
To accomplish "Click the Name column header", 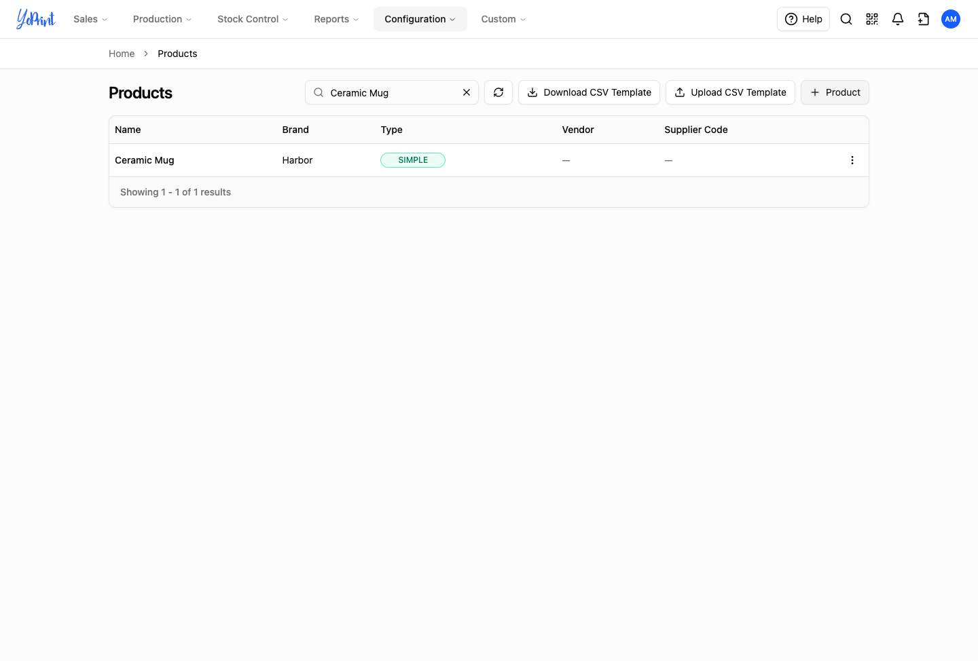I will coord(128,130).
